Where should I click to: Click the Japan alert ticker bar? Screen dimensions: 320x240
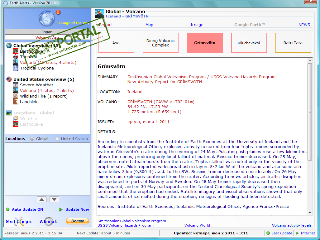[x=47, y=31]
